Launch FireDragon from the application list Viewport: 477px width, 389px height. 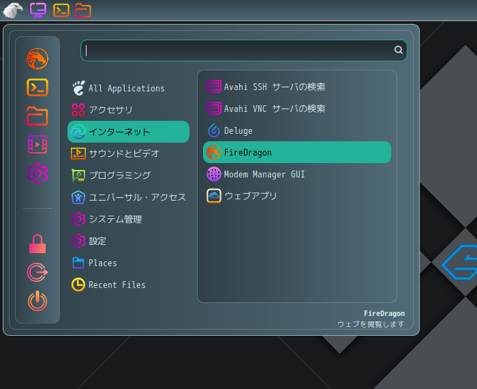(x=297, y=152)
